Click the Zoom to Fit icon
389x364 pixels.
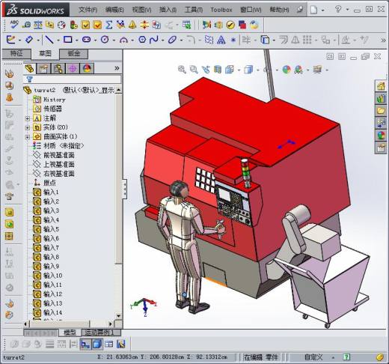click(182, 70)
